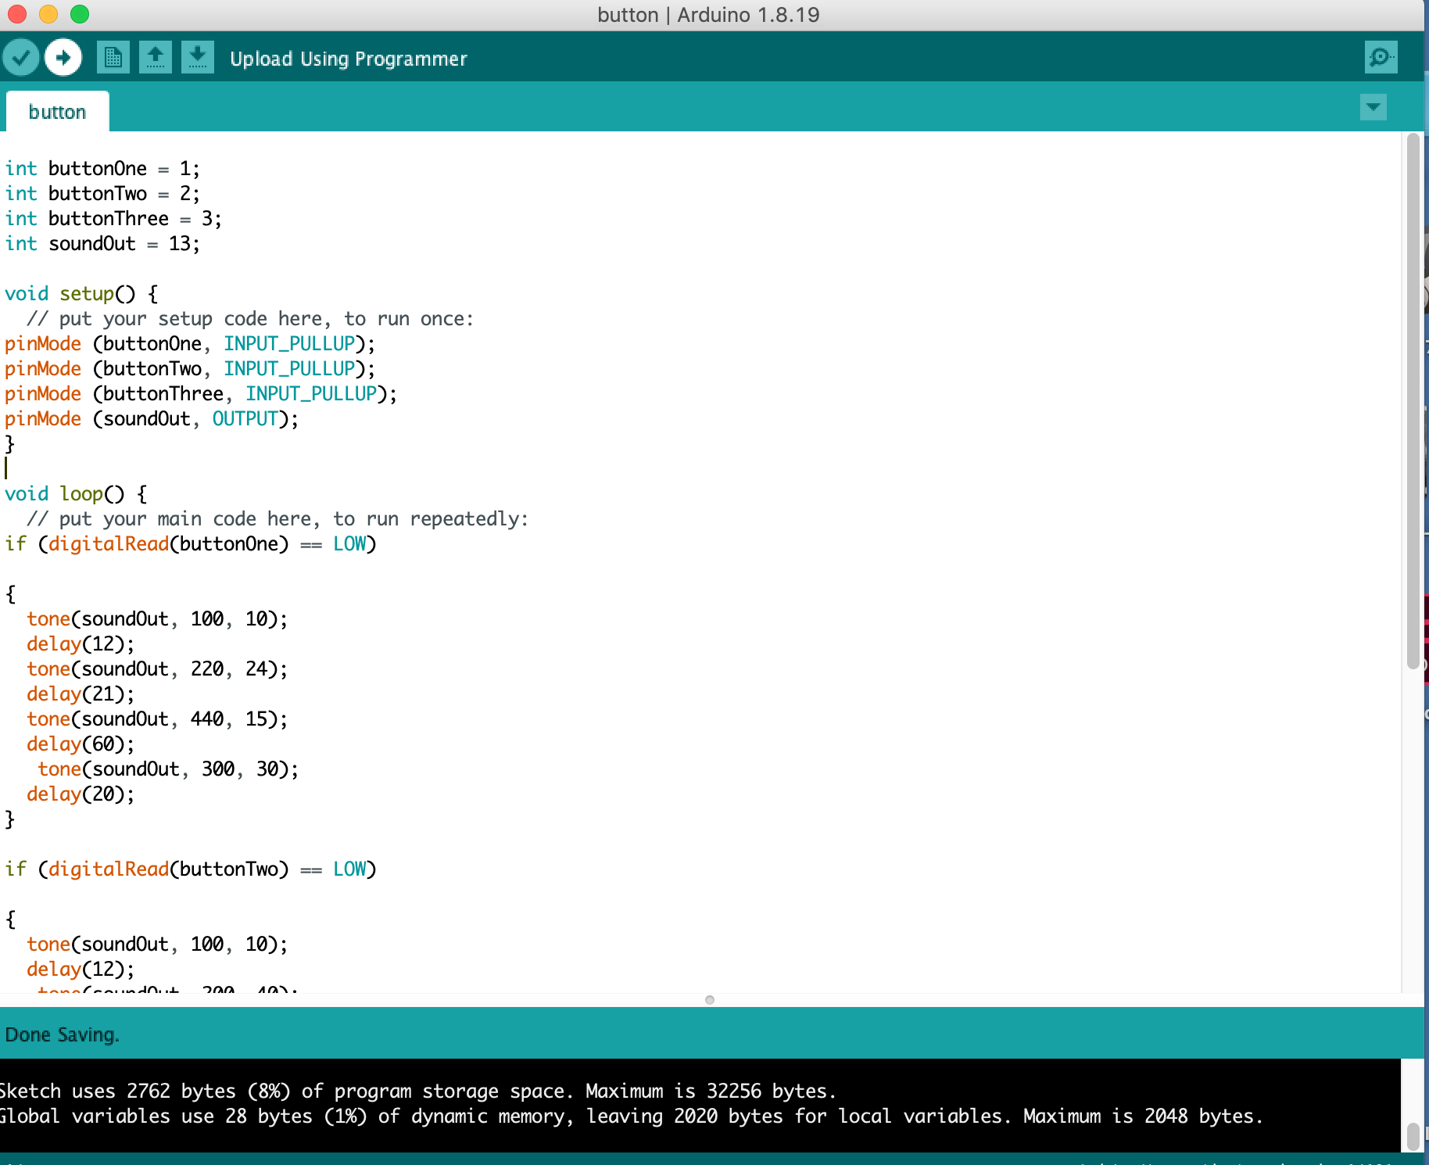Click the line 'int soundOut = 13;'

[102, 244]
